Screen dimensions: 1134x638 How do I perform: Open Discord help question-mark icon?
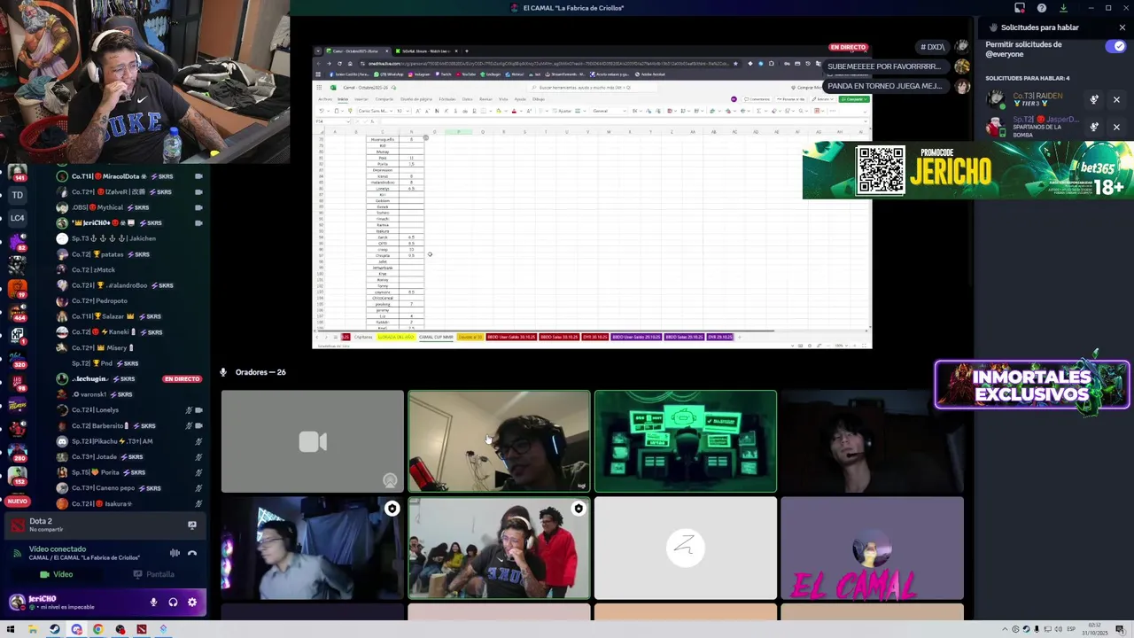[x=1041, y=8]
